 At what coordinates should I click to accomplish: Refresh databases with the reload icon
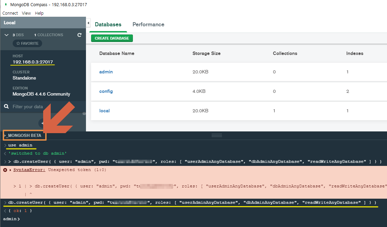pyautogui.click(x=79, y=35)
